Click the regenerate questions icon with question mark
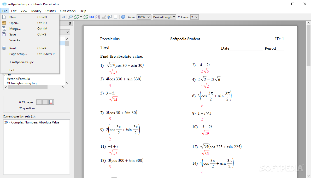Image resolution: width=311 pixels, height=178 pixels. tap(76, 17)
